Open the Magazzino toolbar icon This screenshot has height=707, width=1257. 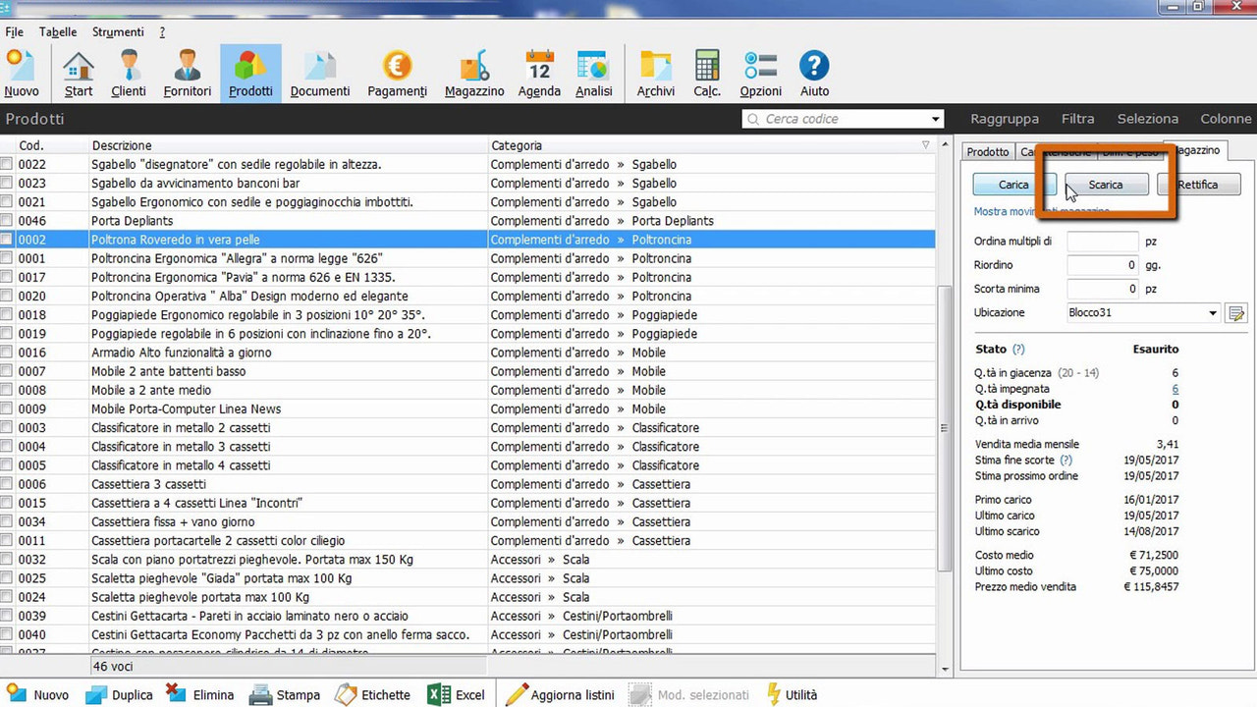click(x=474, y=72)
